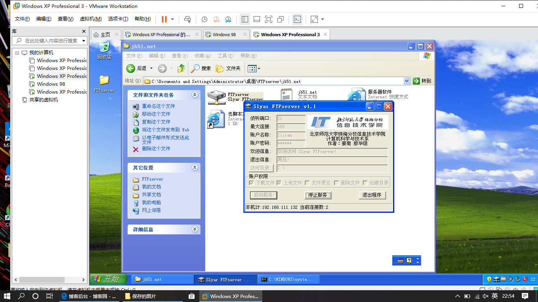Click the Search magnifier in Explorer toolbar

(195, 68)
